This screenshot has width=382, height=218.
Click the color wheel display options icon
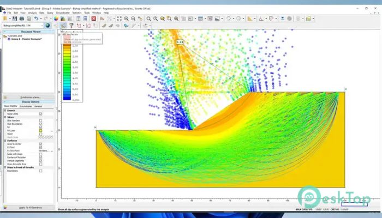[x=56, y=19]
